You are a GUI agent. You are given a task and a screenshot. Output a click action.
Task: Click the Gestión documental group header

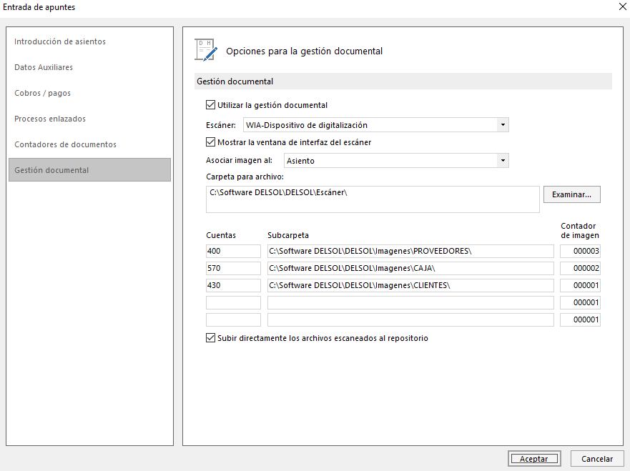[x=403, y=81]
